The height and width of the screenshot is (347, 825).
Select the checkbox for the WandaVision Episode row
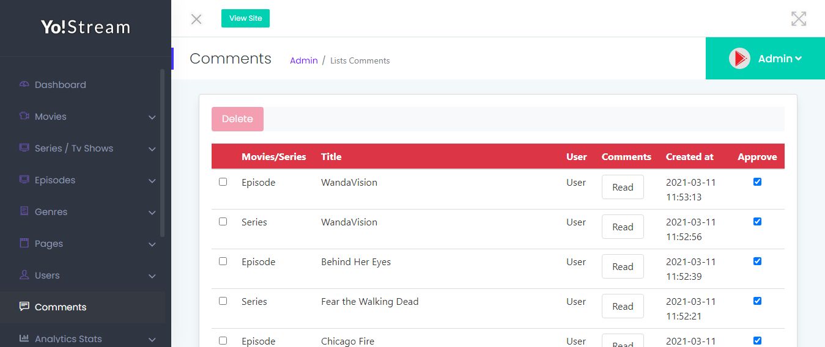click(x=223, y=182)
